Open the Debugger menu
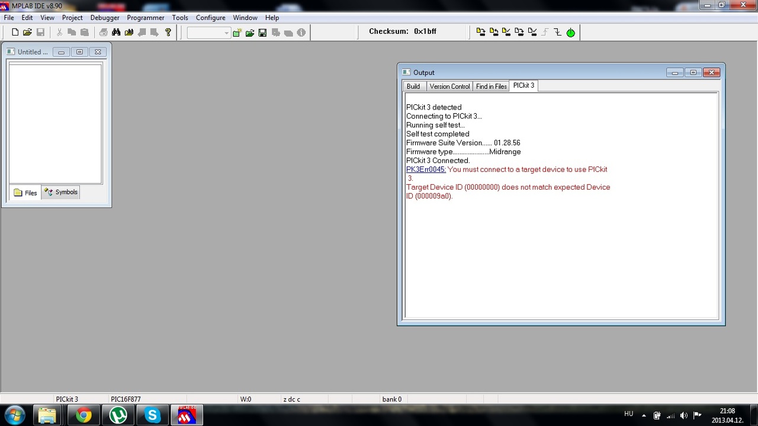This screenshot has width=758, height=426. [x=105, y=18]
